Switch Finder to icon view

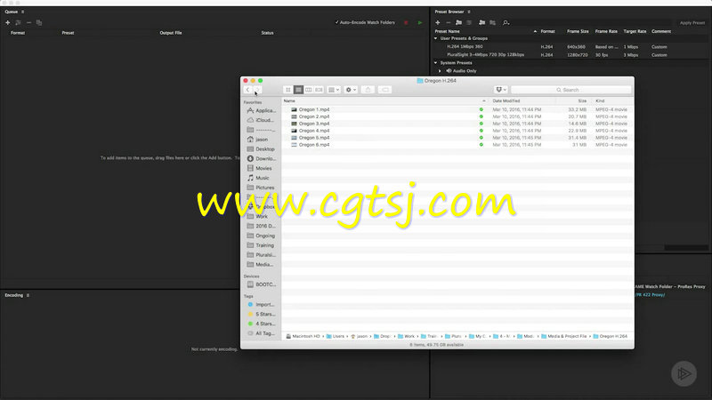287,90
